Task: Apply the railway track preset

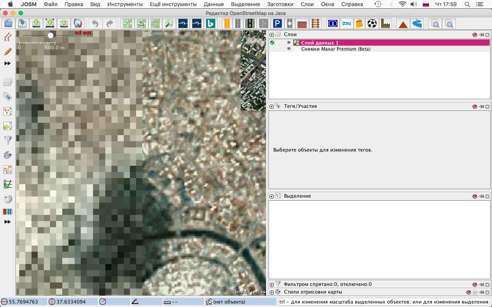Action: coord(316,23)
